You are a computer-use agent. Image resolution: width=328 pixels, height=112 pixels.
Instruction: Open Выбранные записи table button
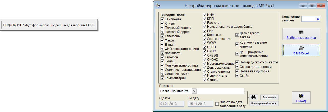tap(301, 34)
